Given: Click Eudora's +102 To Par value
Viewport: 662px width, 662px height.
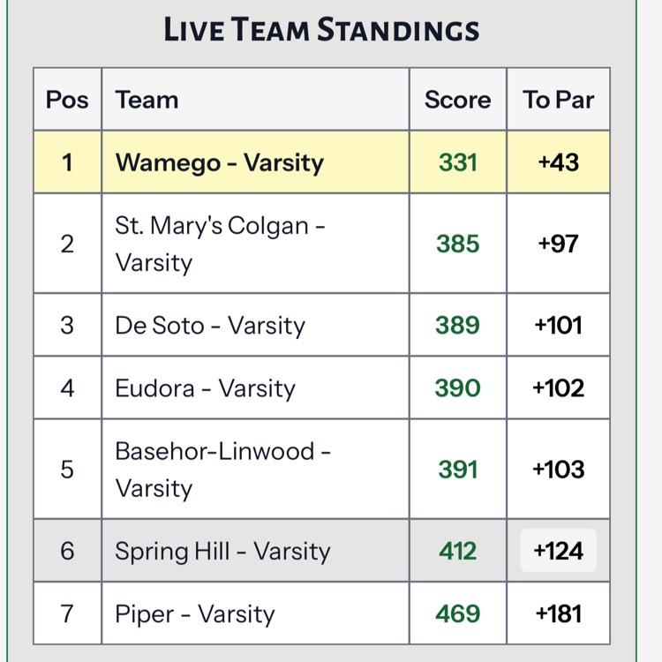Looking at the screenshot, I should 558,388.
